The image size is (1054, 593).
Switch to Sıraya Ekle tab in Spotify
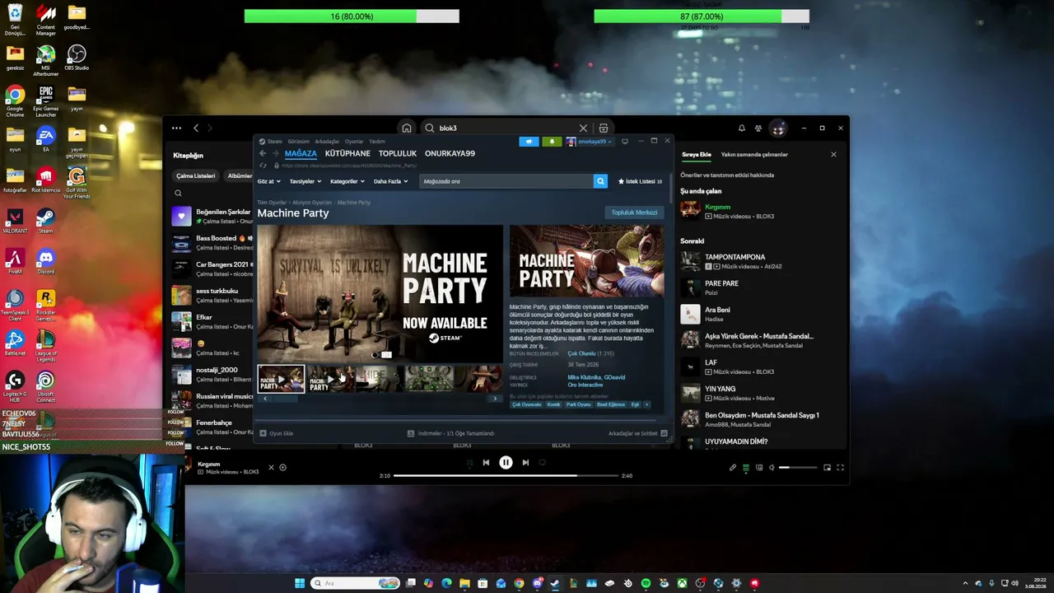(x=696, y=154)
